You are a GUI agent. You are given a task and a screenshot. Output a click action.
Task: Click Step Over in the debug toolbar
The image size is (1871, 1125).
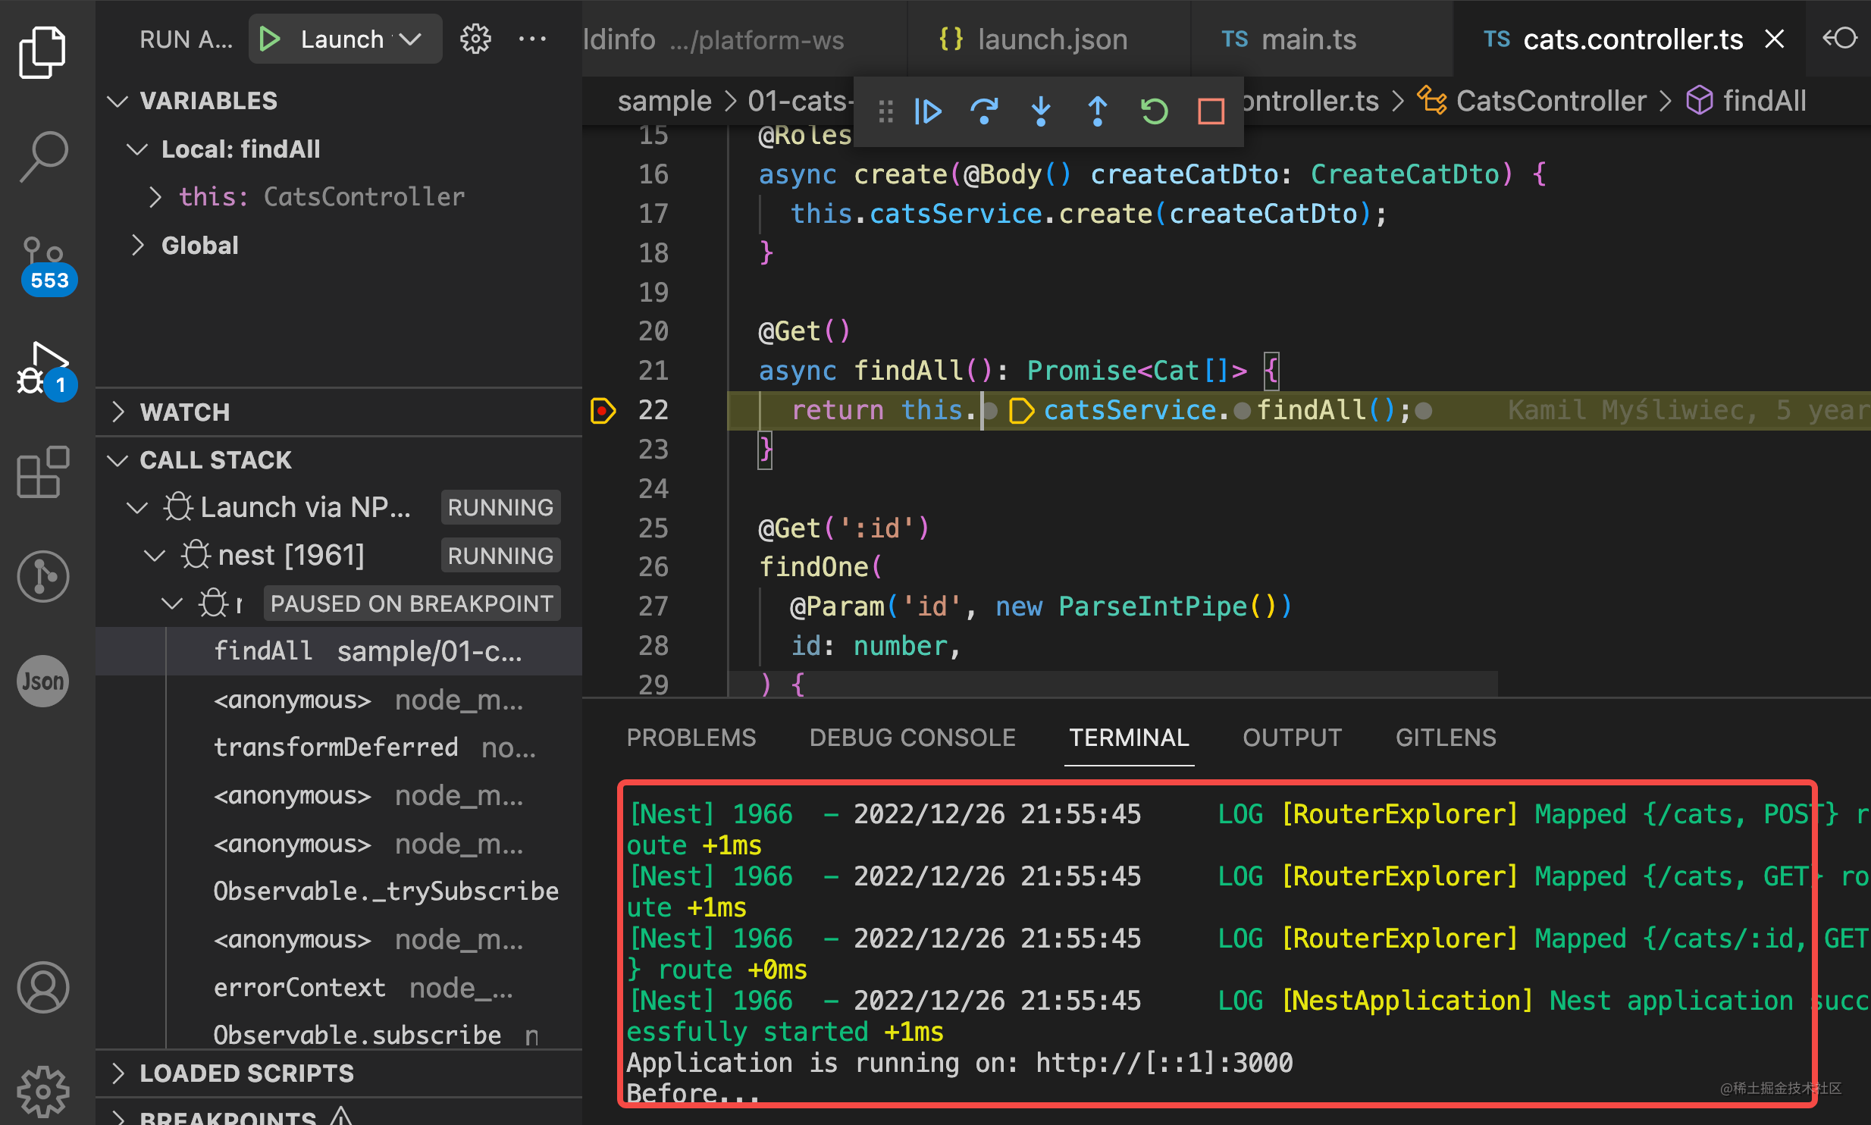984,112
